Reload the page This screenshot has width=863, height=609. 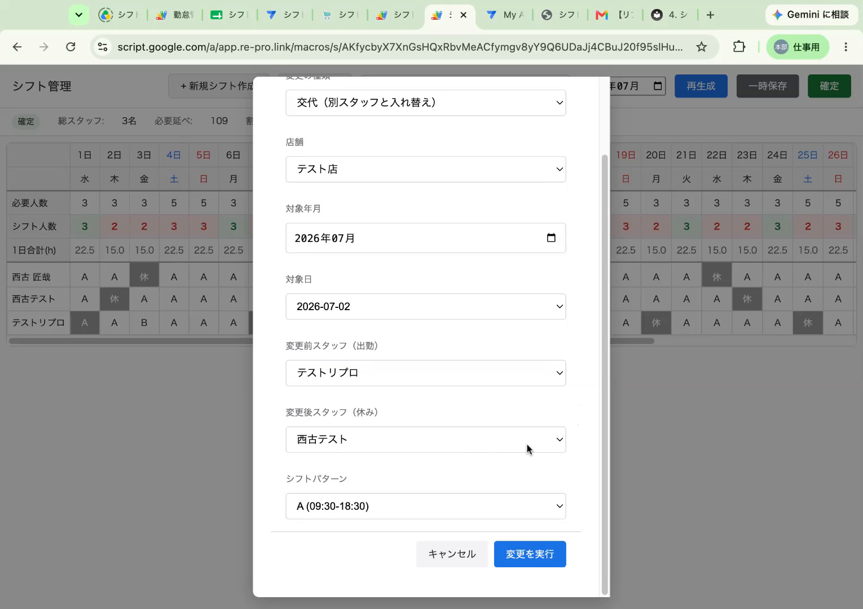[x=71, y=47]
